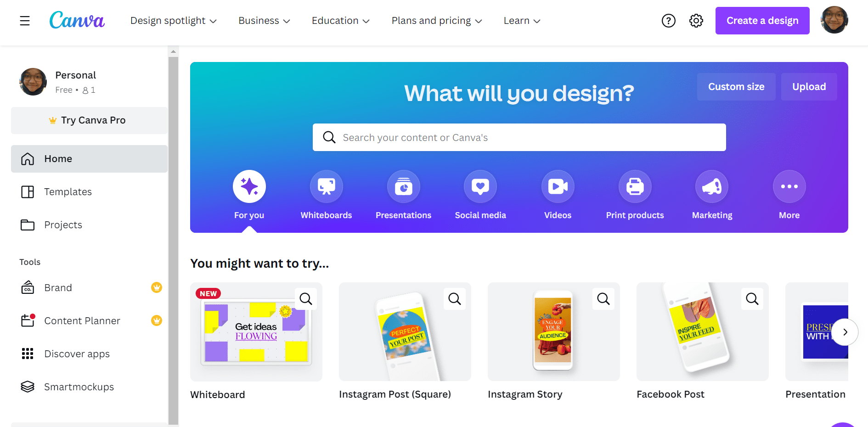Click the Custom size button
This screenshot has width=868, height=427.
pyautogui.click(x=736, y=87)
